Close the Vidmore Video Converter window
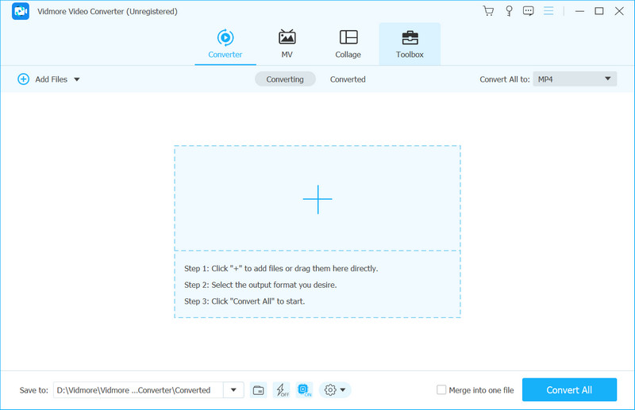Viewport: 635px width, 410px height. pyautogui.click(x=619, y=11)
